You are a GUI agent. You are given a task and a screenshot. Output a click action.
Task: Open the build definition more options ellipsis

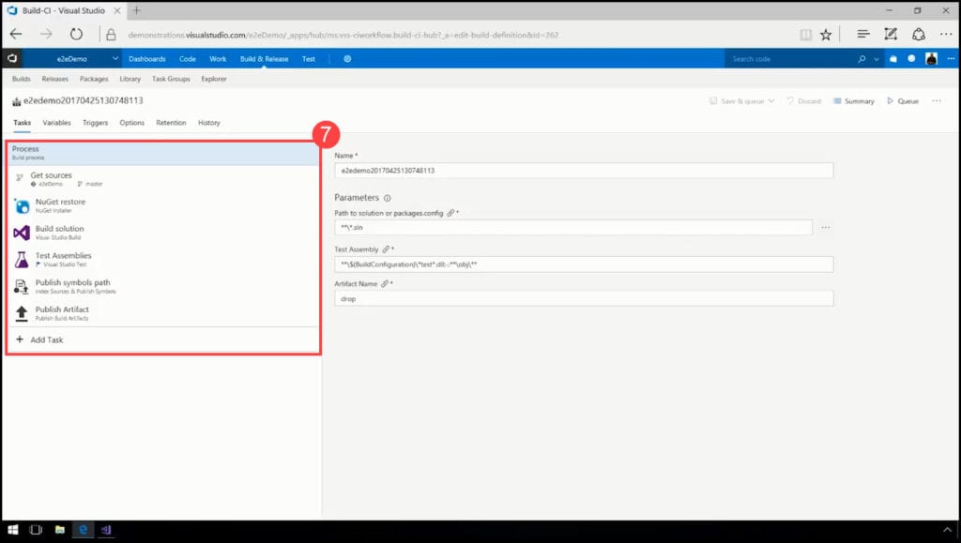click(x=937, y=101)
